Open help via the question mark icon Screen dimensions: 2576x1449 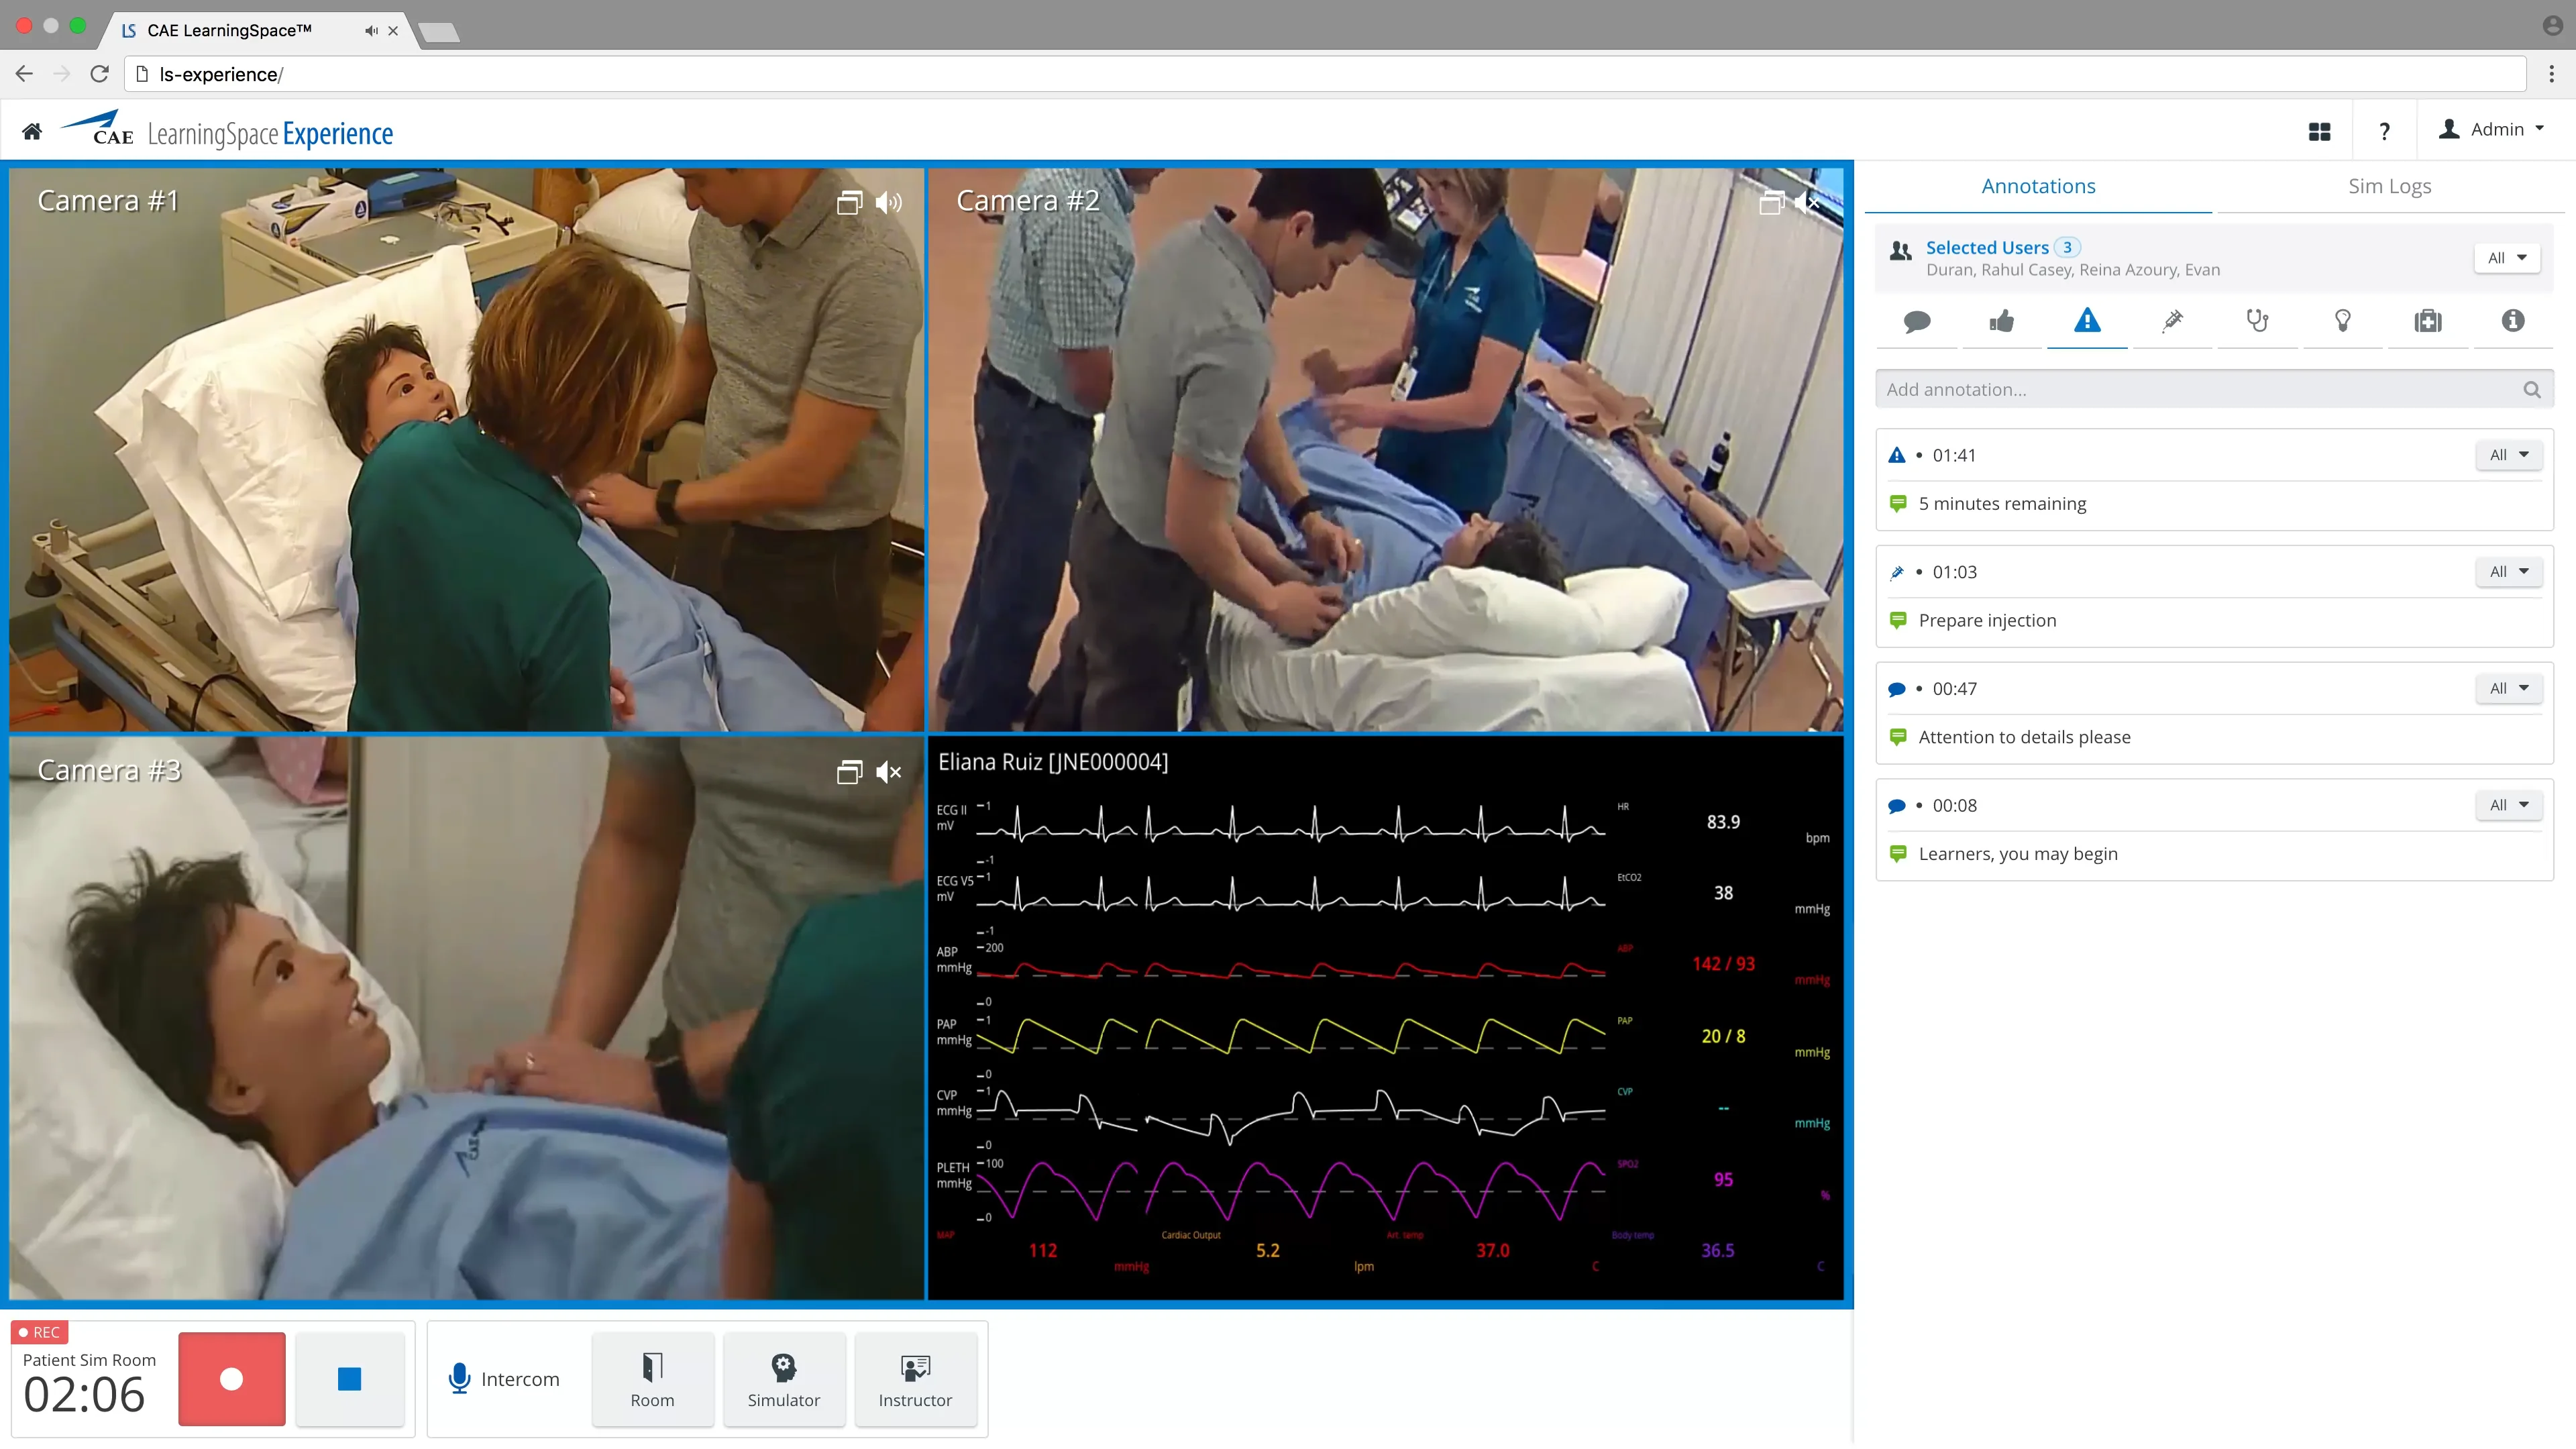coord(2385,131)
